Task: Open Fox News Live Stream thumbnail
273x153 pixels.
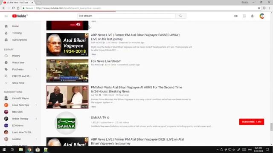Action: coord(67,71)
